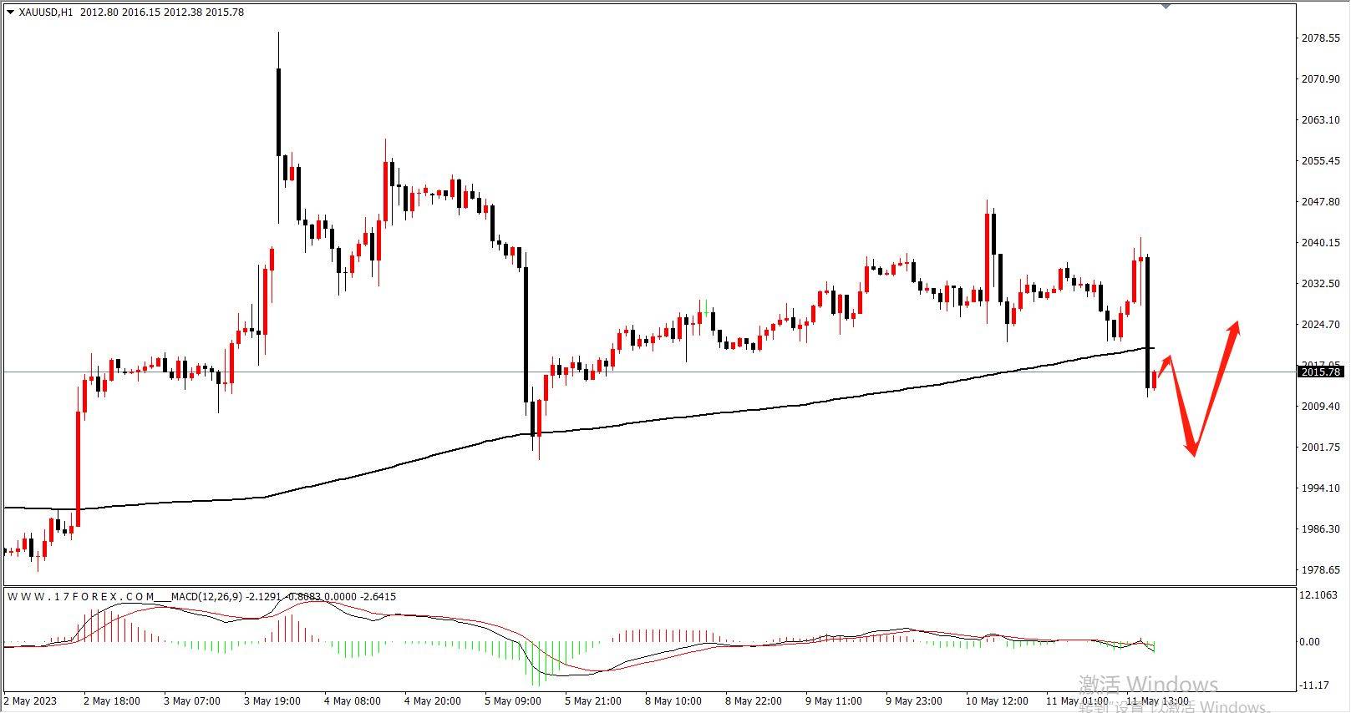Click the 12.1063 value on the MACD axis
Image resolution: width=1351 pixels, height=713 pixels.
coord(1318,595)
